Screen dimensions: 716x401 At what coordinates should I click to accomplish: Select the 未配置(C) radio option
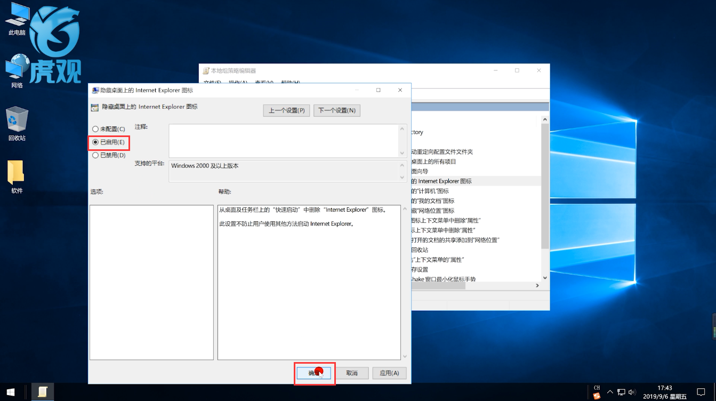109,129
